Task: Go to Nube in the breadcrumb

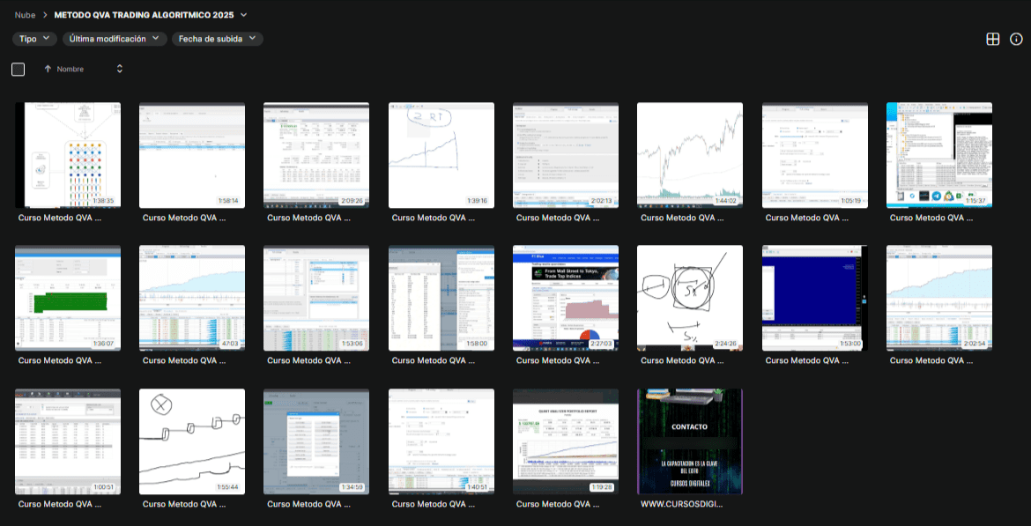Action: pos(25,15)
